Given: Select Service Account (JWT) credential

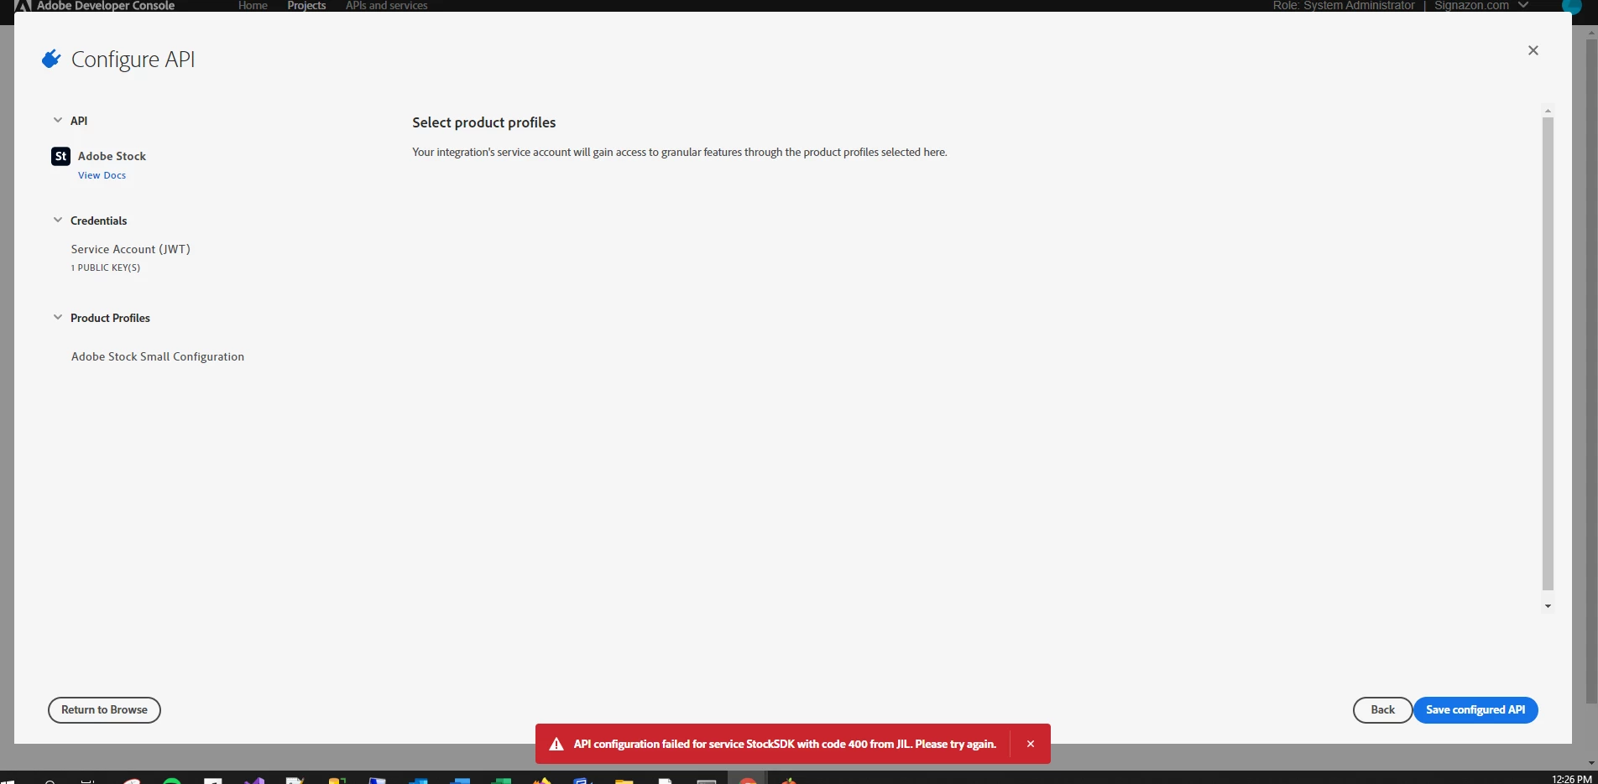Looking at the screenshot, I should click(131, 249).
